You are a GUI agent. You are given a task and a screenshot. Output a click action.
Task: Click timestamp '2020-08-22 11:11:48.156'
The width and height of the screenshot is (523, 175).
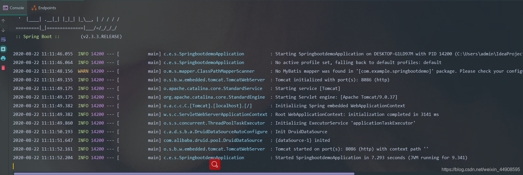point(43,71)
